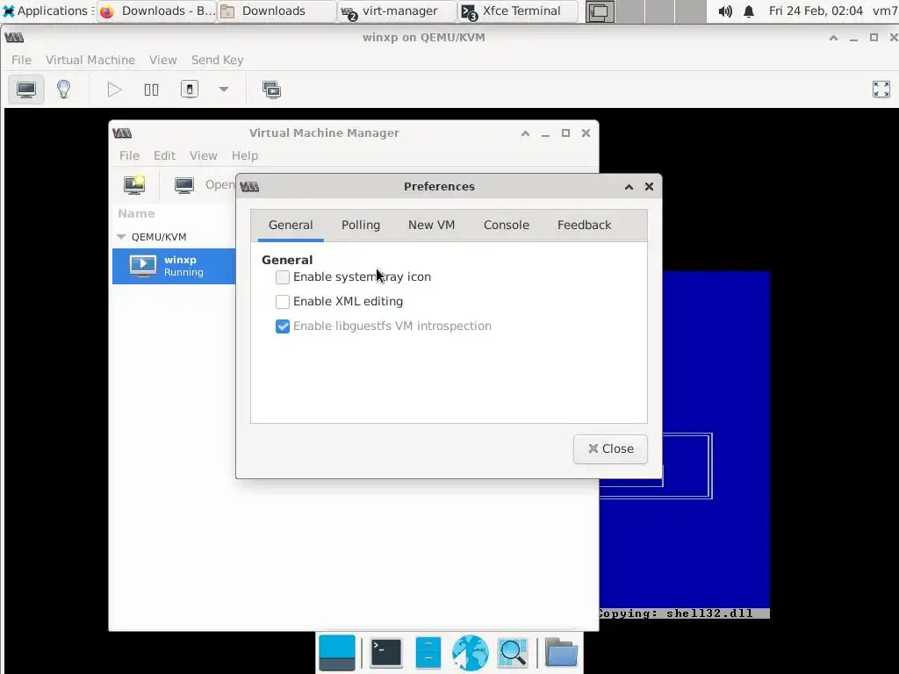Open home folder dock icon
899x674 pixels.
[561, 652]
